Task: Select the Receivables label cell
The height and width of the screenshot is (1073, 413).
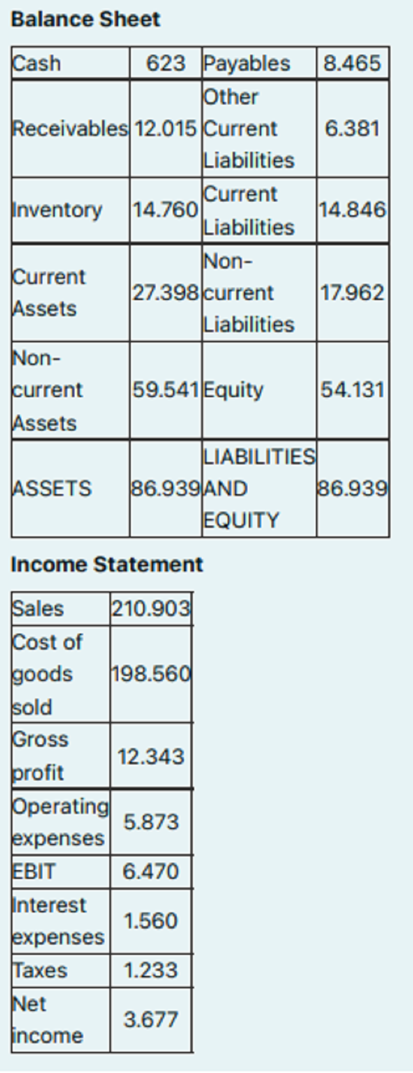Action: [70, 129]
